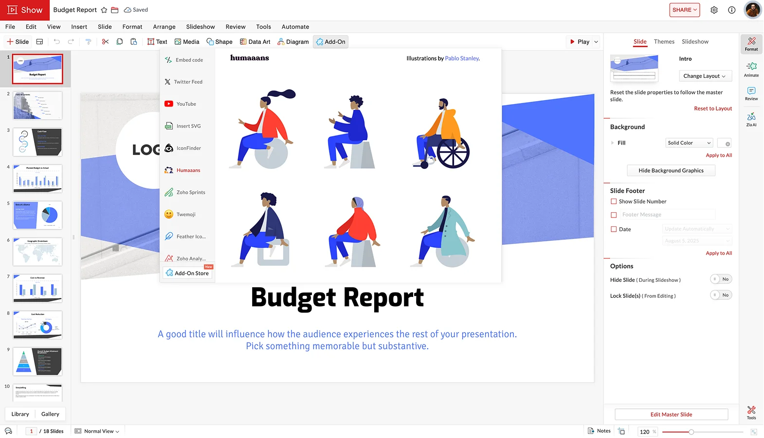
Task: Toggle Hide Slide switch
Action: tap(721, 279)
